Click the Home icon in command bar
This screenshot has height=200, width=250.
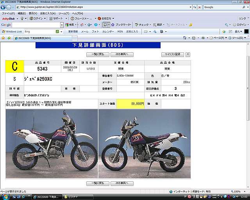[x=185, y=38]
